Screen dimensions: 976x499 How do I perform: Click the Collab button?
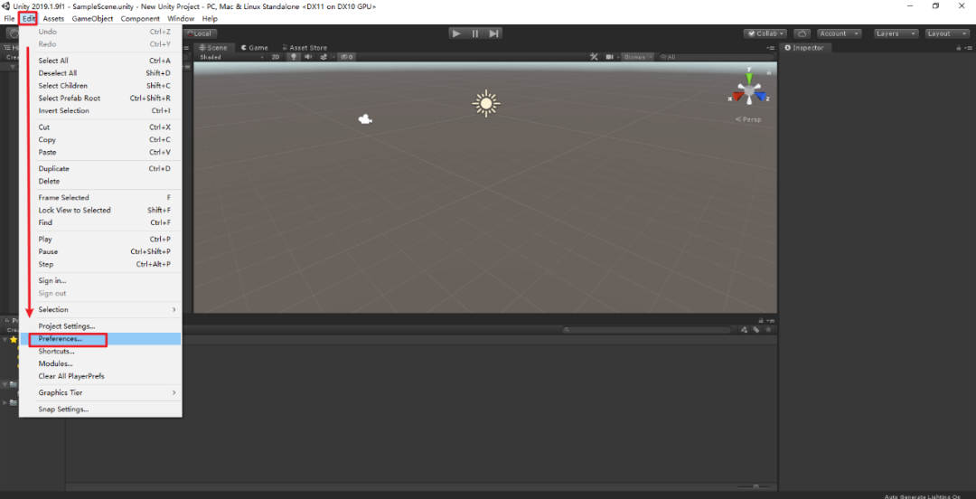(x=765, y=33)
